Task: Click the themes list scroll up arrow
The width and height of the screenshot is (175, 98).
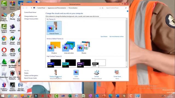Action: 126,19
